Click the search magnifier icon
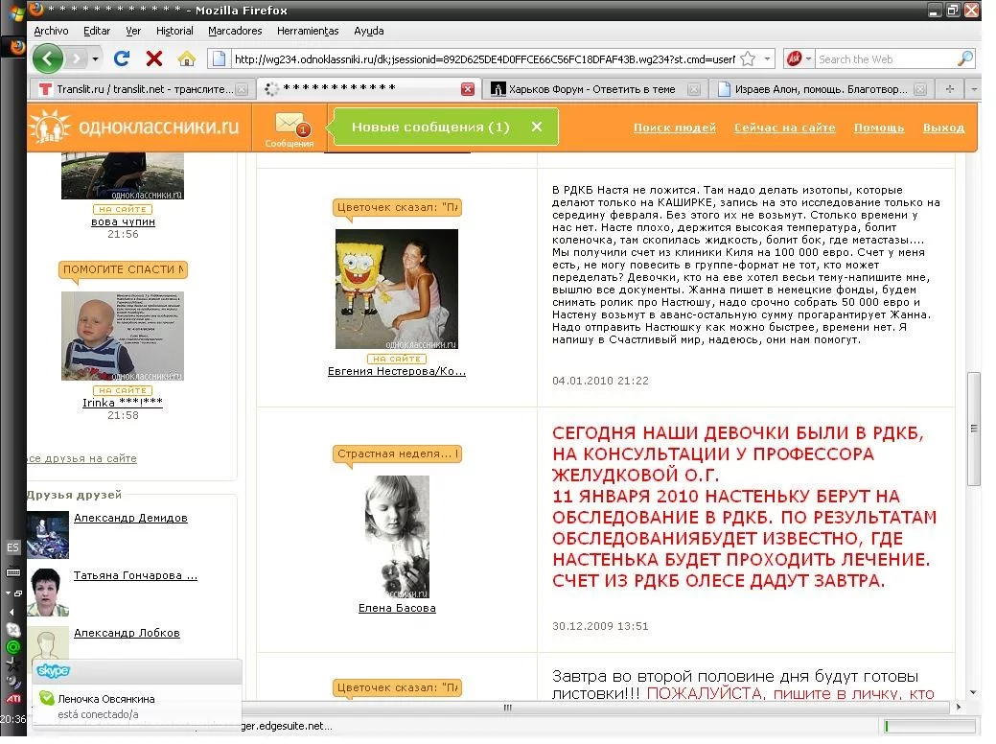996x744 pixels. (965, 59)
